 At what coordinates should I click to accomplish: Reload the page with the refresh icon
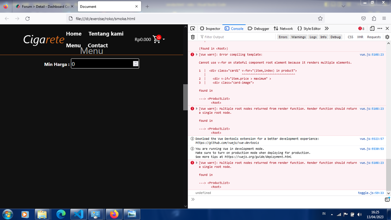[27, 19]
